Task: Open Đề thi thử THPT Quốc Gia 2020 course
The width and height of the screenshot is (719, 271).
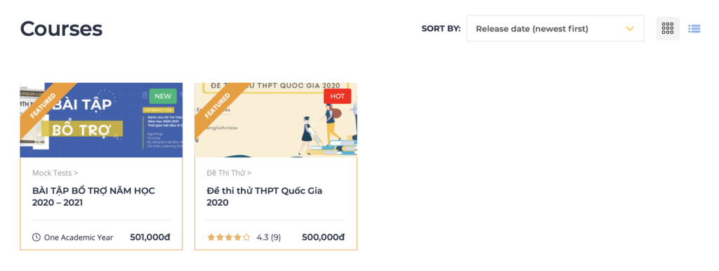Action: tap(265, 197)
